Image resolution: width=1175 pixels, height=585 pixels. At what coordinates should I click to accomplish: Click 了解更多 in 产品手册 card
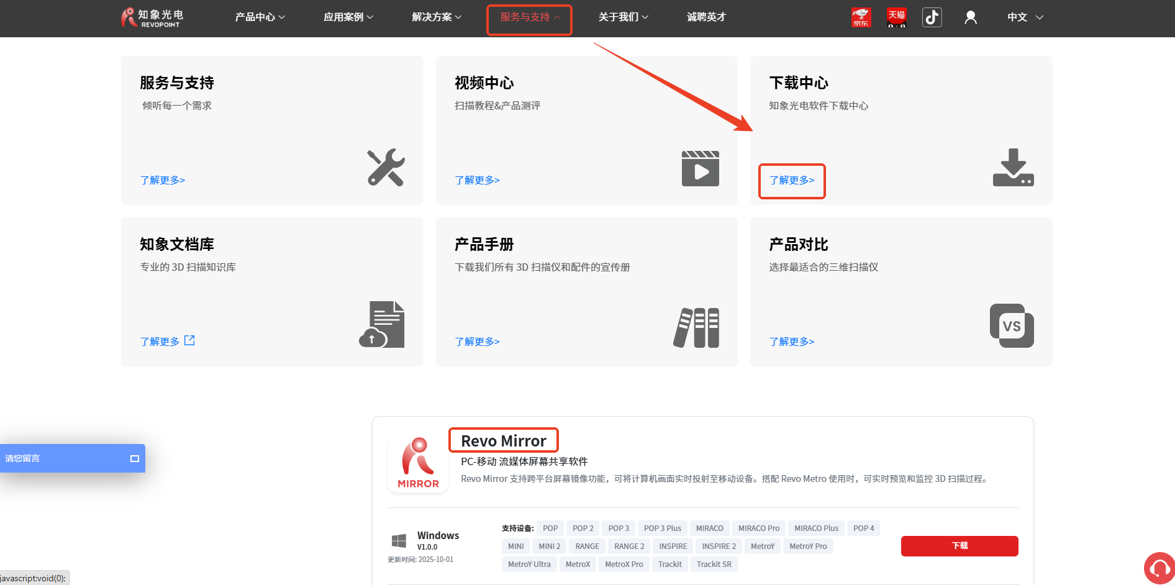pos(477,342)
